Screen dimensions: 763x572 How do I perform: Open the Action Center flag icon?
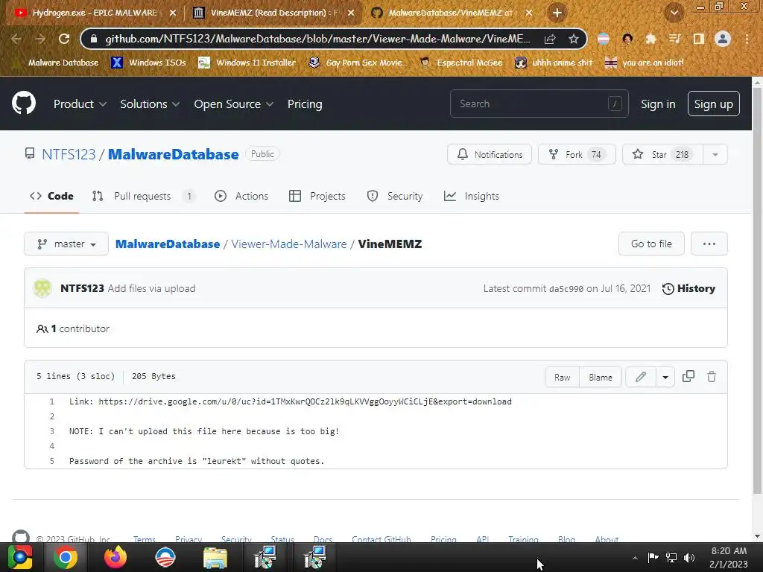coord(653,558)
